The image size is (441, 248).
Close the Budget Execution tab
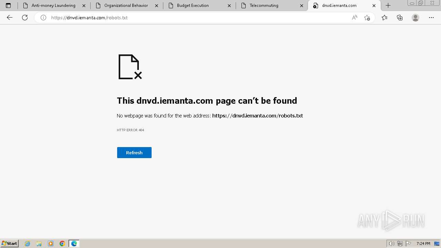pyautogui.click(x=229, y=6)
